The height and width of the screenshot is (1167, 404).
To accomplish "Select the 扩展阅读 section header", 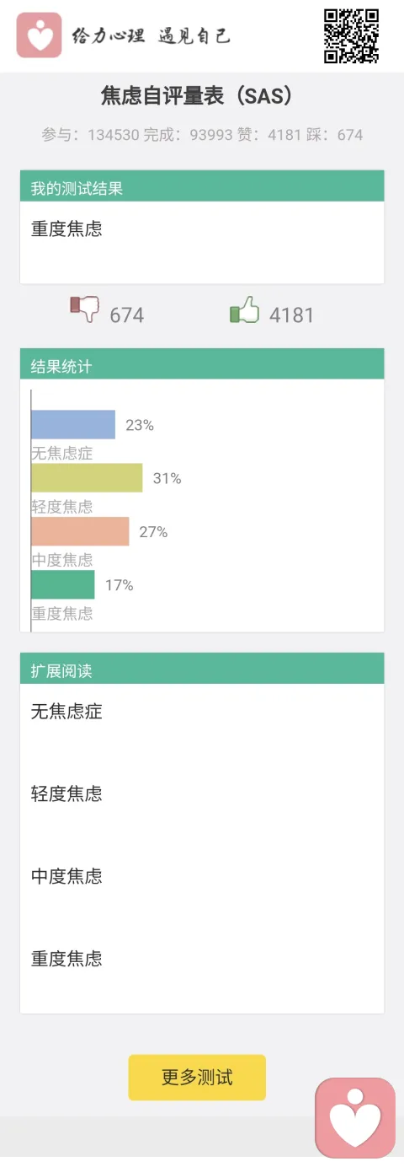I will (x=202, y=670).
